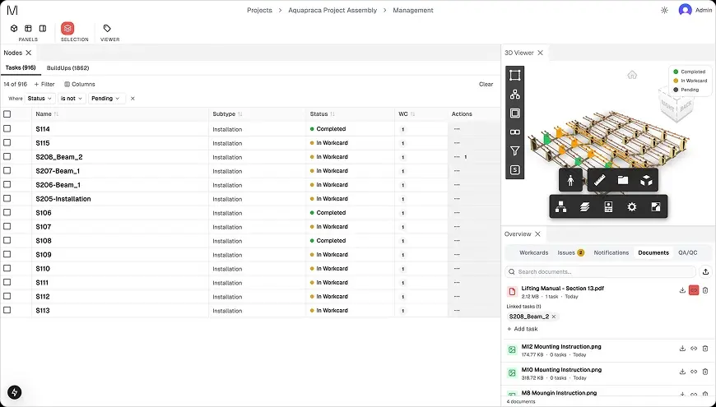716x407 pixels.
Task: Open the funnel filter tool in 3D Viewer
Action: click(x=515, y=151)
